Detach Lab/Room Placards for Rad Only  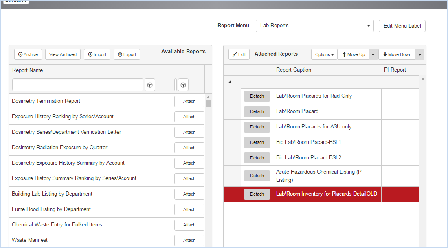257,96
